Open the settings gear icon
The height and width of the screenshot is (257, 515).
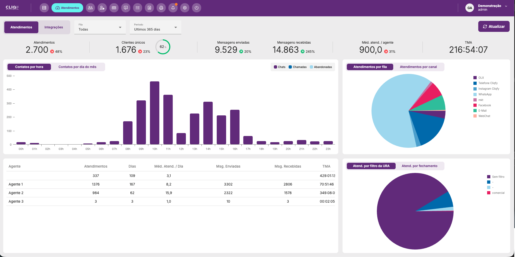(185, 8)
